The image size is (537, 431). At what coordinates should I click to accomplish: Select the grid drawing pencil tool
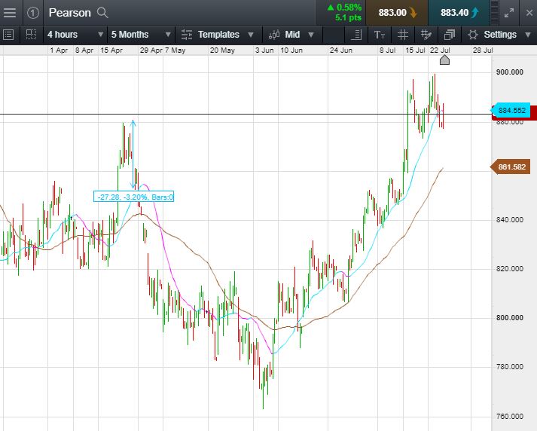pos(426,35)
